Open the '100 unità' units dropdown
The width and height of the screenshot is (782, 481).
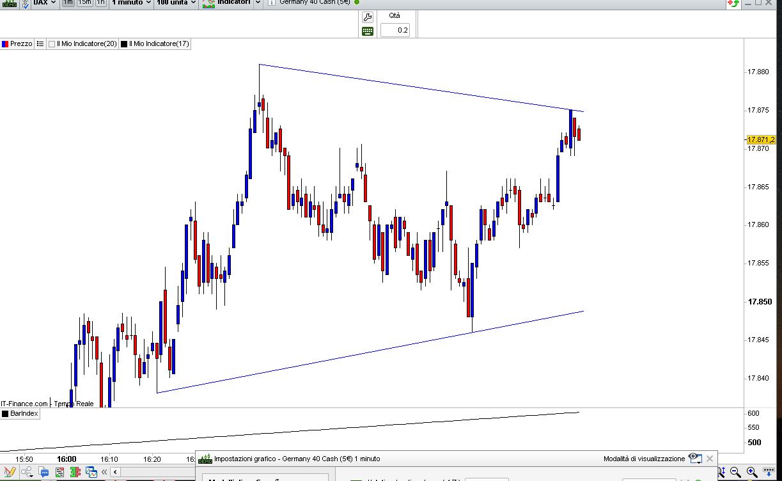pos(176,3)
